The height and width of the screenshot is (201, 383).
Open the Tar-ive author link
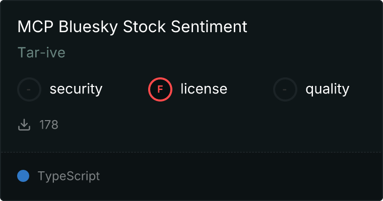(41, 52)
